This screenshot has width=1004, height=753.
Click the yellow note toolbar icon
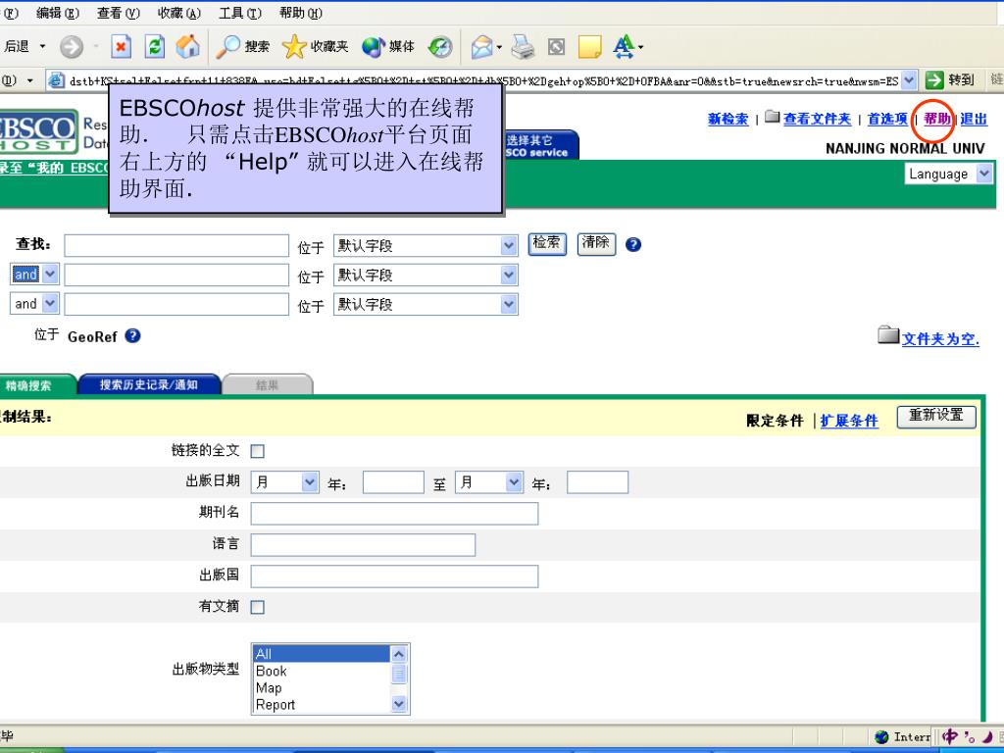pos(589,46)
